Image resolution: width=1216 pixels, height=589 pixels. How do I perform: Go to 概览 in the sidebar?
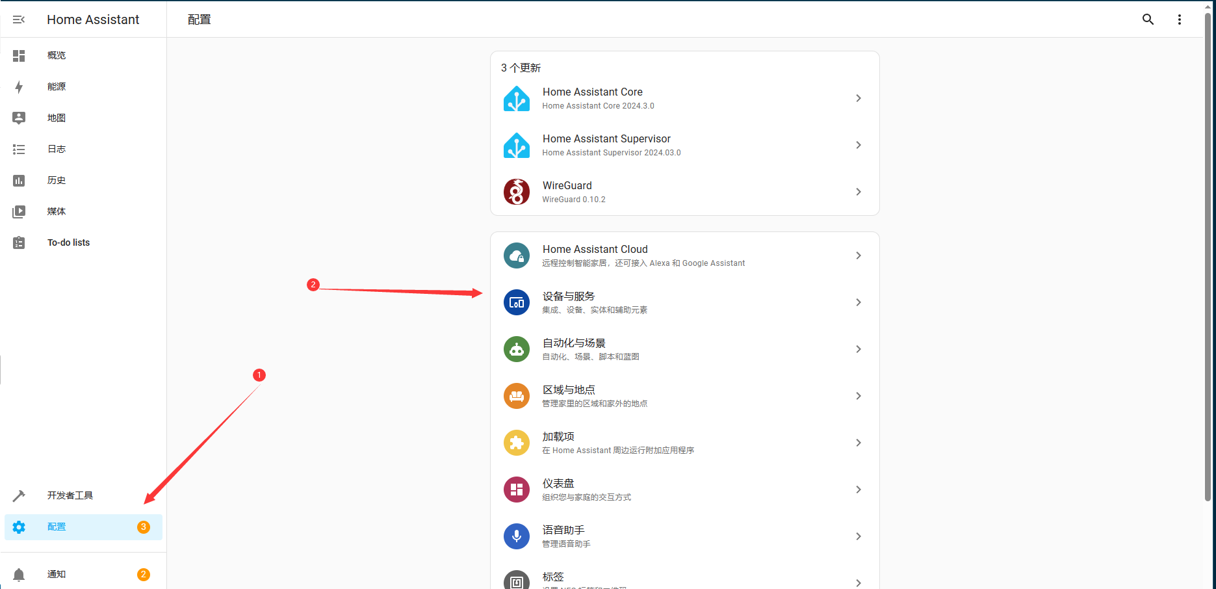[57, 55]
